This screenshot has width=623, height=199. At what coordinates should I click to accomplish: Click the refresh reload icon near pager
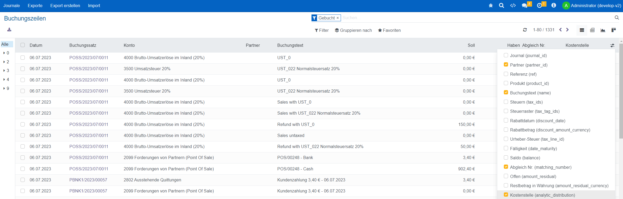click(x=525, y=30)
